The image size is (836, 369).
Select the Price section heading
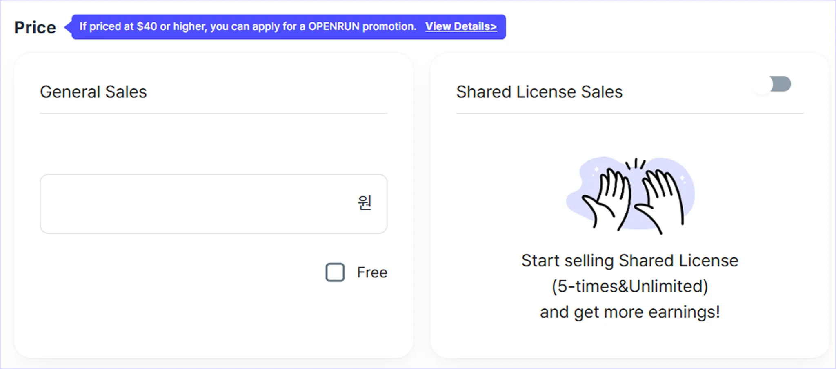[35, 27]
